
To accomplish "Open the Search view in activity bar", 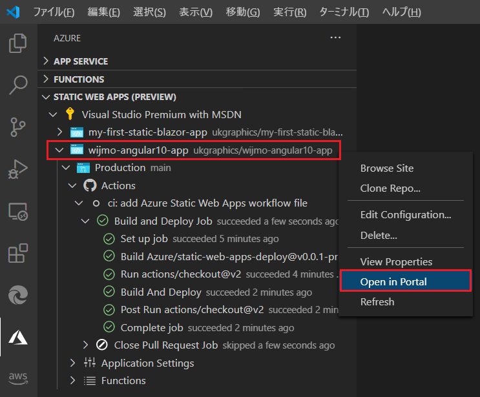I will [x=18, y=85].
